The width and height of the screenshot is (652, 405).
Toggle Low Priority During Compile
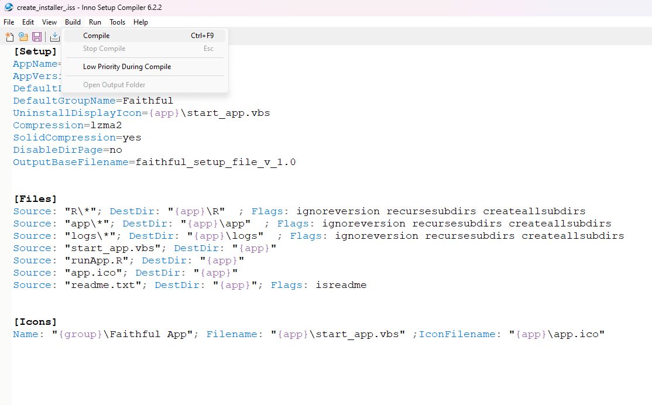pos(127,66)
